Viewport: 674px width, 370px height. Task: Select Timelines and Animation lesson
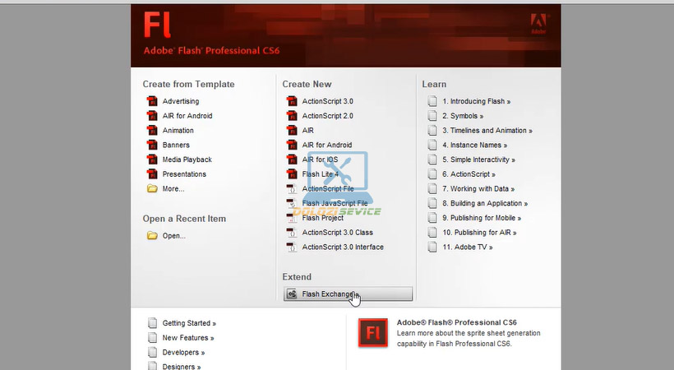click(487, 131)
